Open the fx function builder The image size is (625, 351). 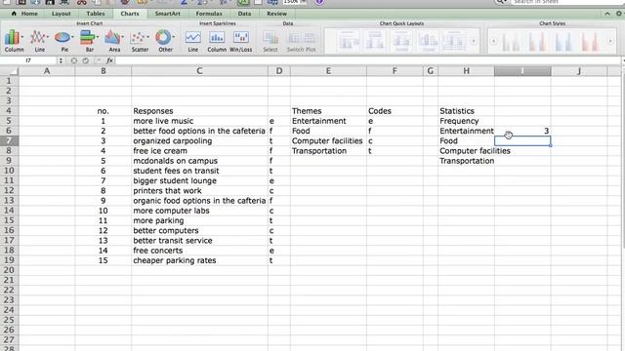coord(109,60)
